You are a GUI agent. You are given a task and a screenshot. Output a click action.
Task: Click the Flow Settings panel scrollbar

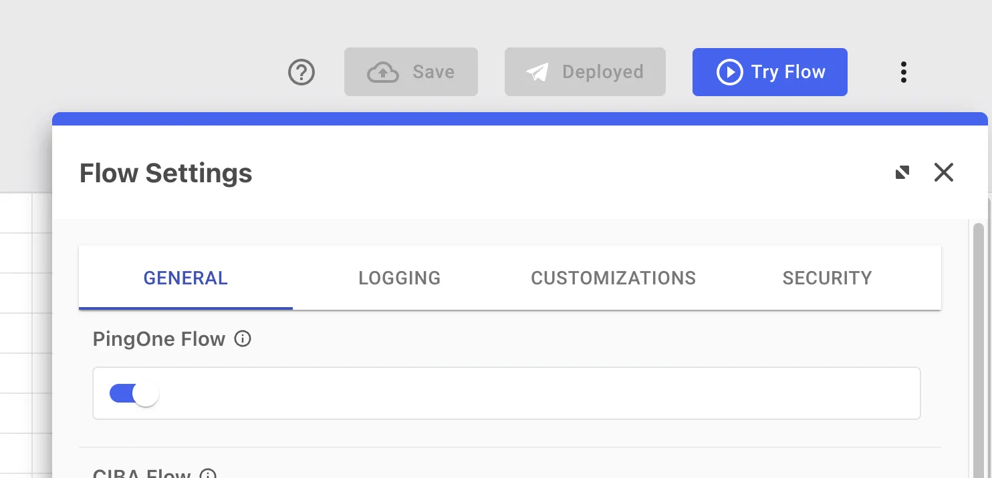[979, 347]
